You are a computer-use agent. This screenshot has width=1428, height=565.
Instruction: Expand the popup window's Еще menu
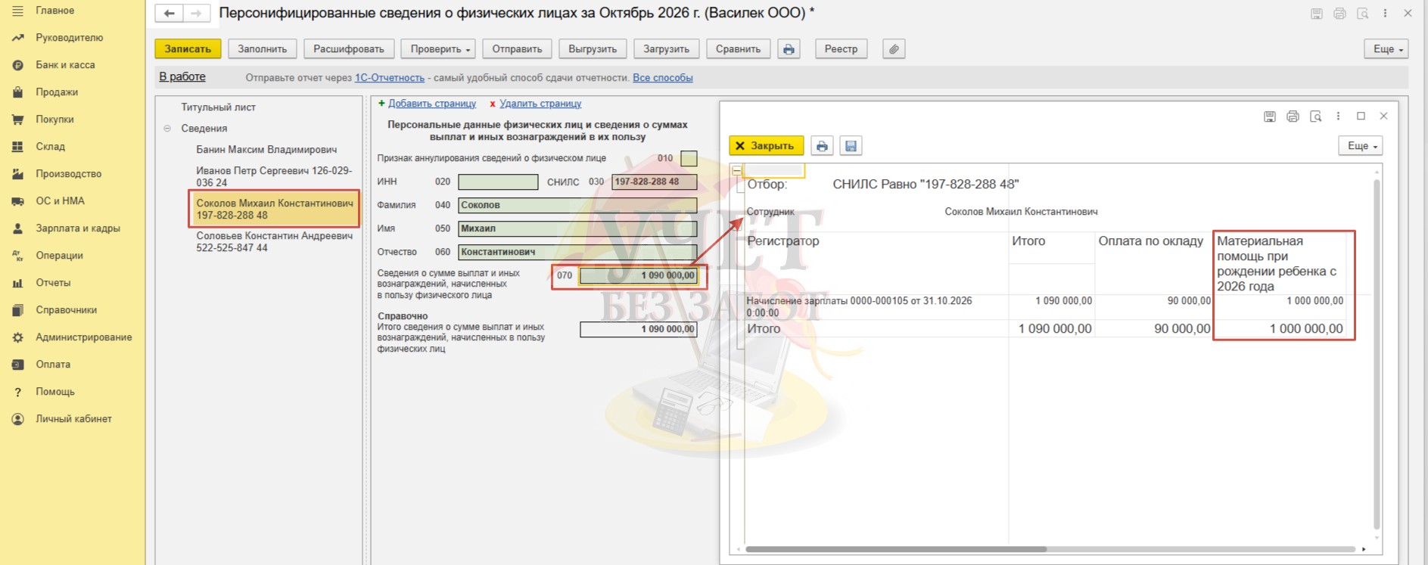pos(1361,146)
